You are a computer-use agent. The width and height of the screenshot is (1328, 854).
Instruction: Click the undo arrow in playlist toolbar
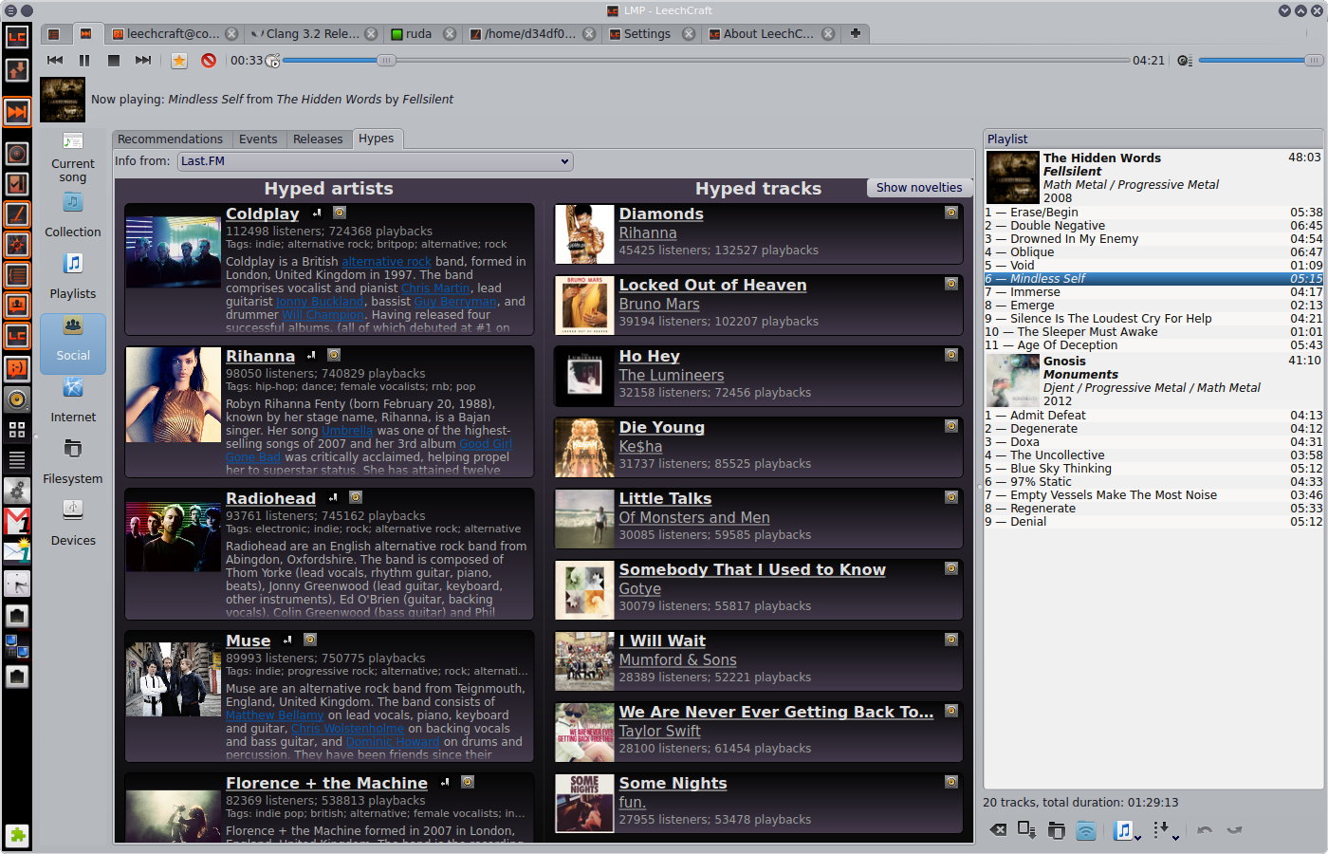tap(1205, 830)
